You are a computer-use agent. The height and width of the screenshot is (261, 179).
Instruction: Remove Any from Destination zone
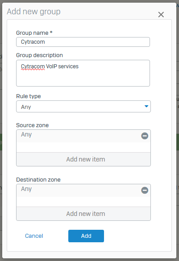click(x=145, y=190)
